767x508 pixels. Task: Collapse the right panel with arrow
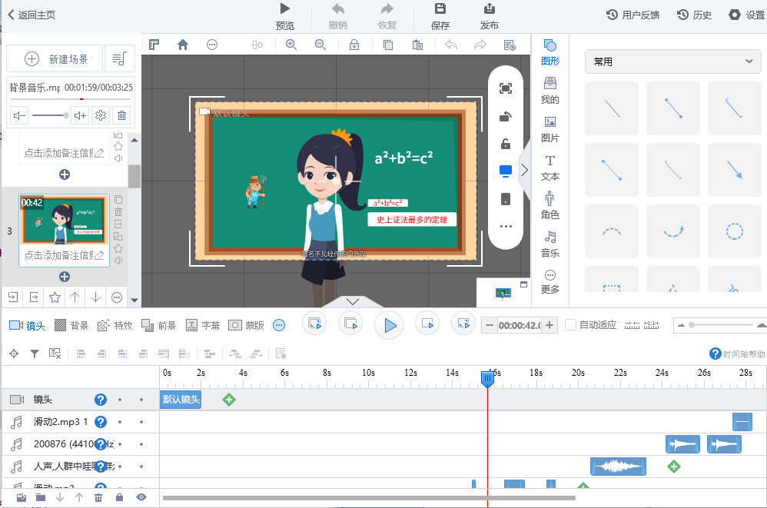click(x=524, y=170)
